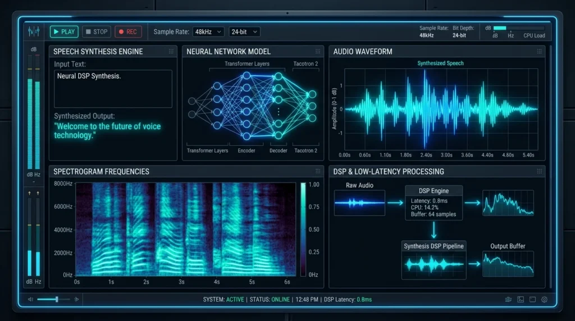The width and height of the screenshot is (575, 321).
Task: Click the grip icon on Audio Waveform panel
Action: (540, 52)
